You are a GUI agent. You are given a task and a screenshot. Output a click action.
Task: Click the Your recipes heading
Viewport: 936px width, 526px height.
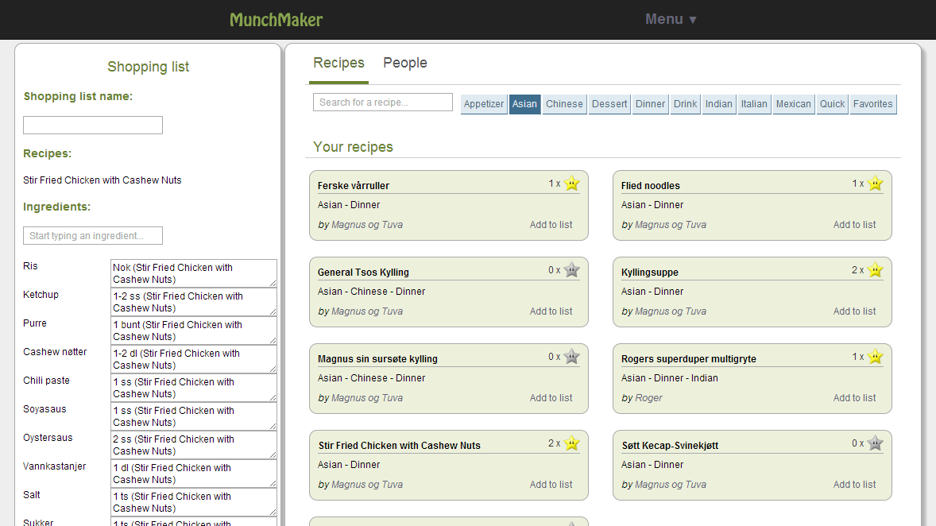click(353, 147)
